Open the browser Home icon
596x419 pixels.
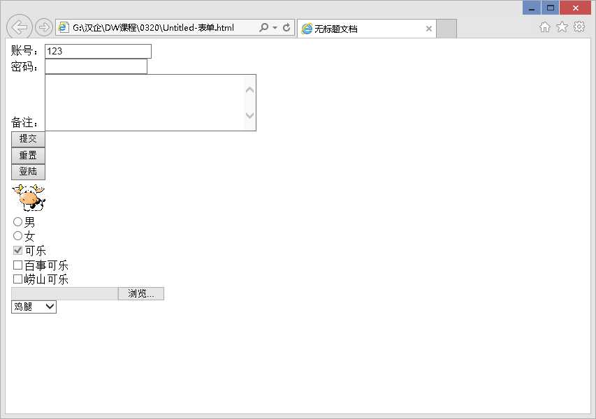(545, 27)
